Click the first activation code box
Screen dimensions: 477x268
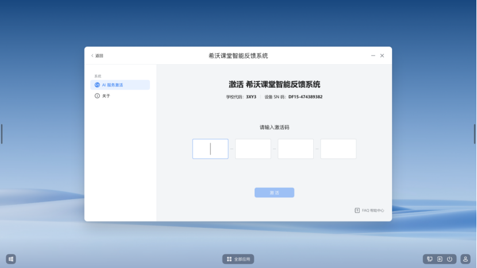(210, 149)
